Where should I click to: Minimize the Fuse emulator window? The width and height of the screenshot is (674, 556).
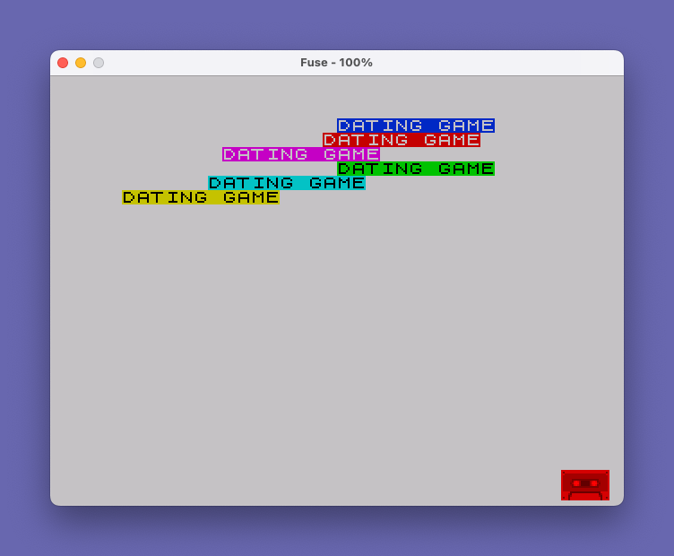click(81, 63)
